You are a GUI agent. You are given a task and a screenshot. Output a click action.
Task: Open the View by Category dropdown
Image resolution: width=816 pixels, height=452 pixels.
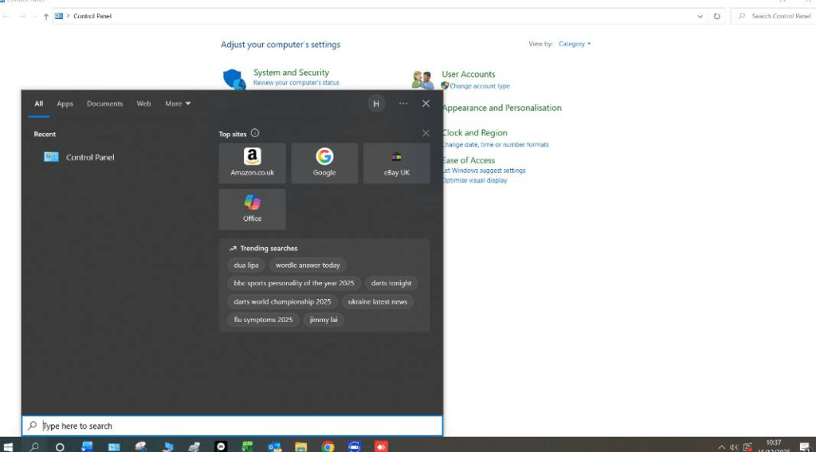[x=575, y=44]
